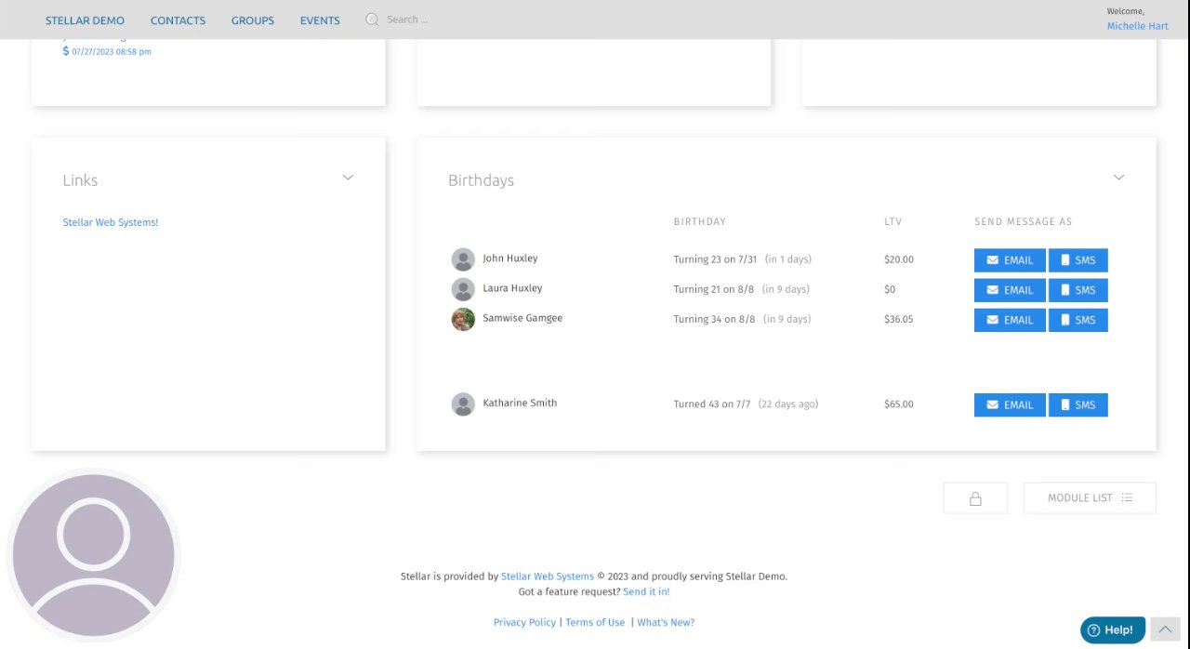This screenshot has width=1190, height=649.
Task: Open the Stellar Web Systems! link
Action: [111, 223]
